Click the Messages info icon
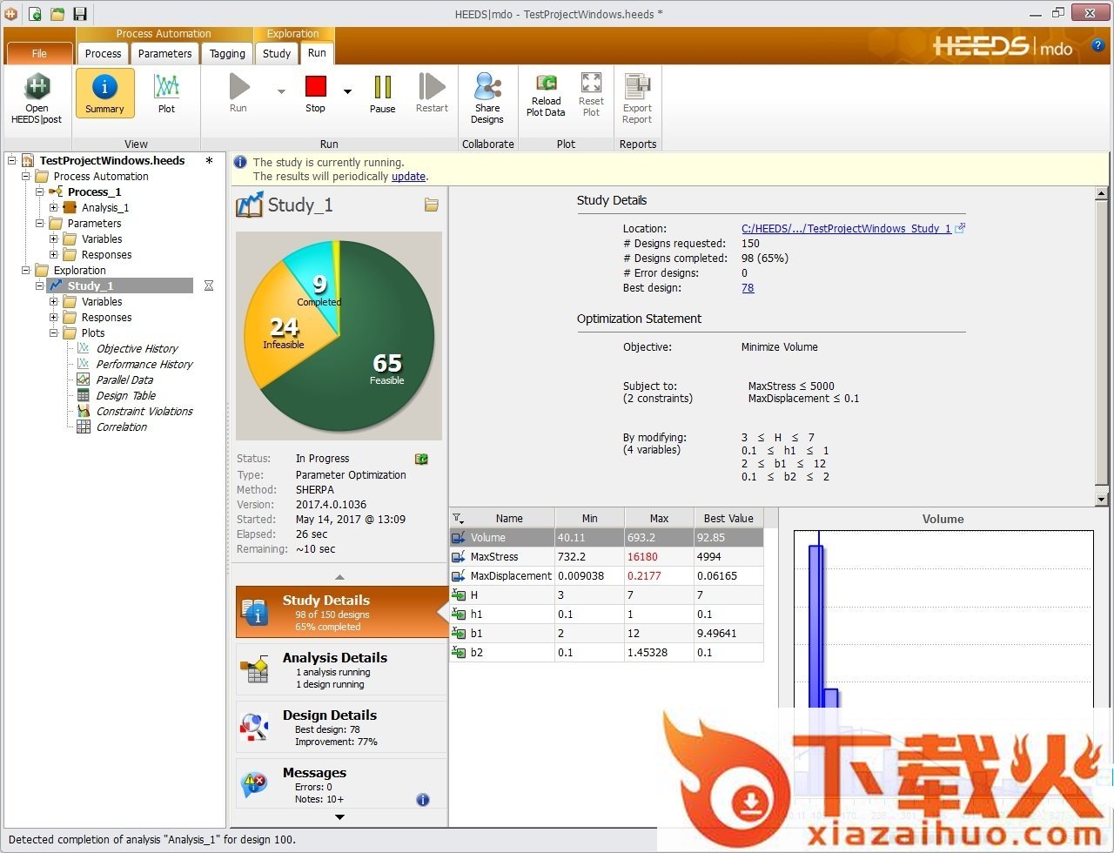This screenshot has width=1114, height=853. click(x=423, y=800)
